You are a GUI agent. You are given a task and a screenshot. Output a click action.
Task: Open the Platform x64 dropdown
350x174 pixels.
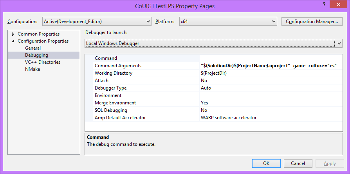228,22
